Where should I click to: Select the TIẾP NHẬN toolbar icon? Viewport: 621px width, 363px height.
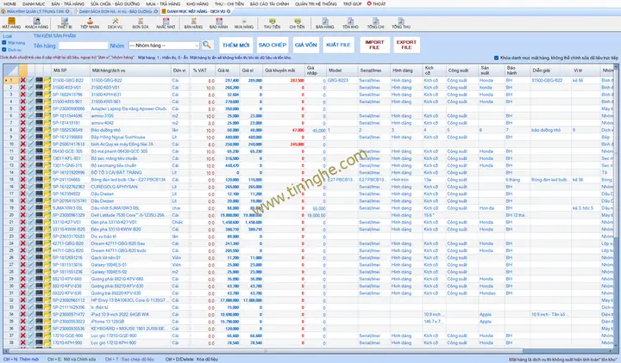click(90, 23)
